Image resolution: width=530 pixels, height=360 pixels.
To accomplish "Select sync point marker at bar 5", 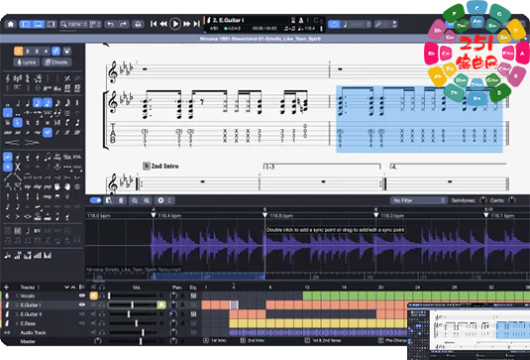I will [x=265, y=215].
